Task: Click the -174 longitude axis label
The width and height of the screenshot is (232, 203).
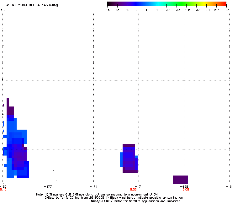Action: (93, 187)
